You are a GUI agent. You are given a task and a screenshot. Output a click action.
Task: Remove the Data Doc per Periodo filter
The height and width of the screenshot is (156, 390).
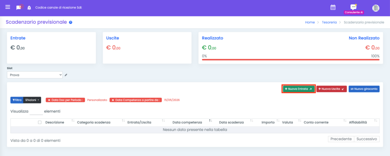tap(49, 100)
